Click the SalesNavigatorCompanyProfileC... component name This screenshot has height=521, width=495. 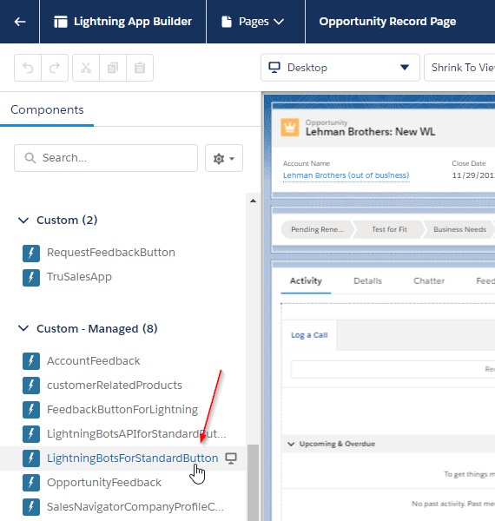tap(135, 507)
